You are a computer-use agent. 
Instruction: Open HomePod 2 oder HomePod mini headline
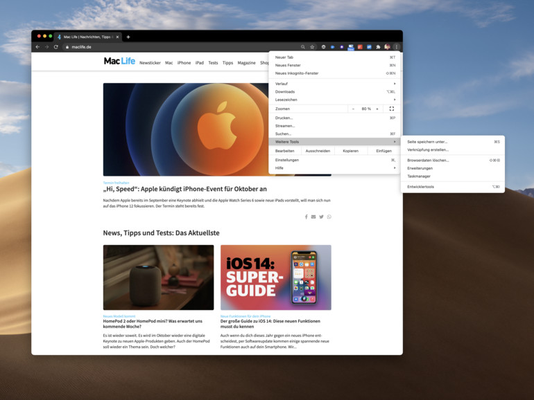pyautogui.click(x=153, y=324)
